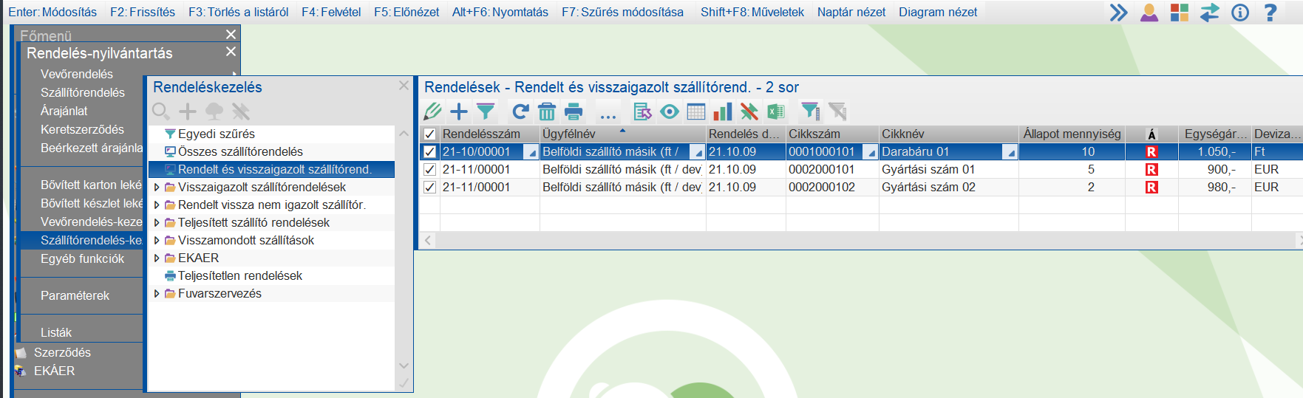Click the greyed clear filter icon
The height and width of the screenshot is (398, 1303).
[837, 111]
